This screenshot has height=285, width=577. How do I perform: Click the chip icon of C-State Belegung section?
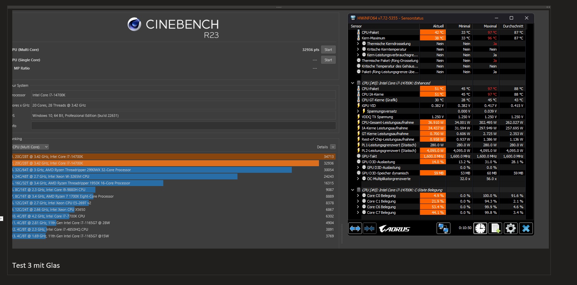coord(358,190)
